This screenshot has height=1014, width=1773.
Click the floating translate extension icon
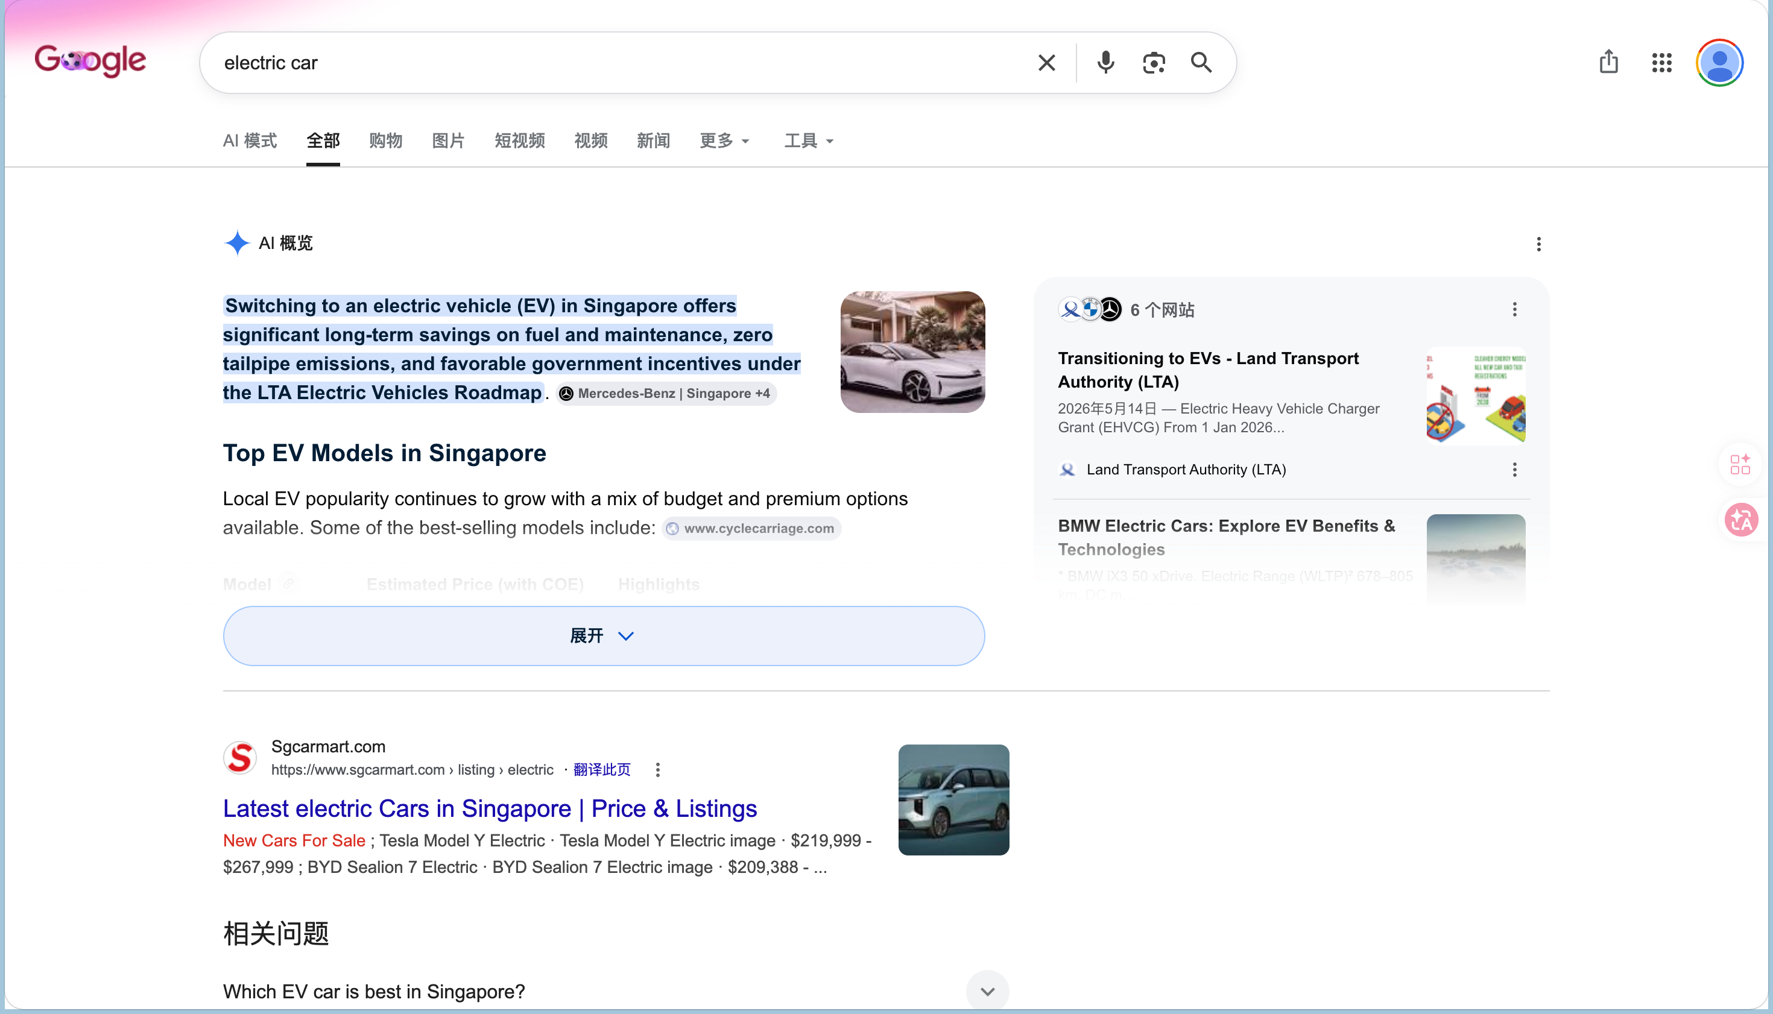click(x=1741, y=520)
